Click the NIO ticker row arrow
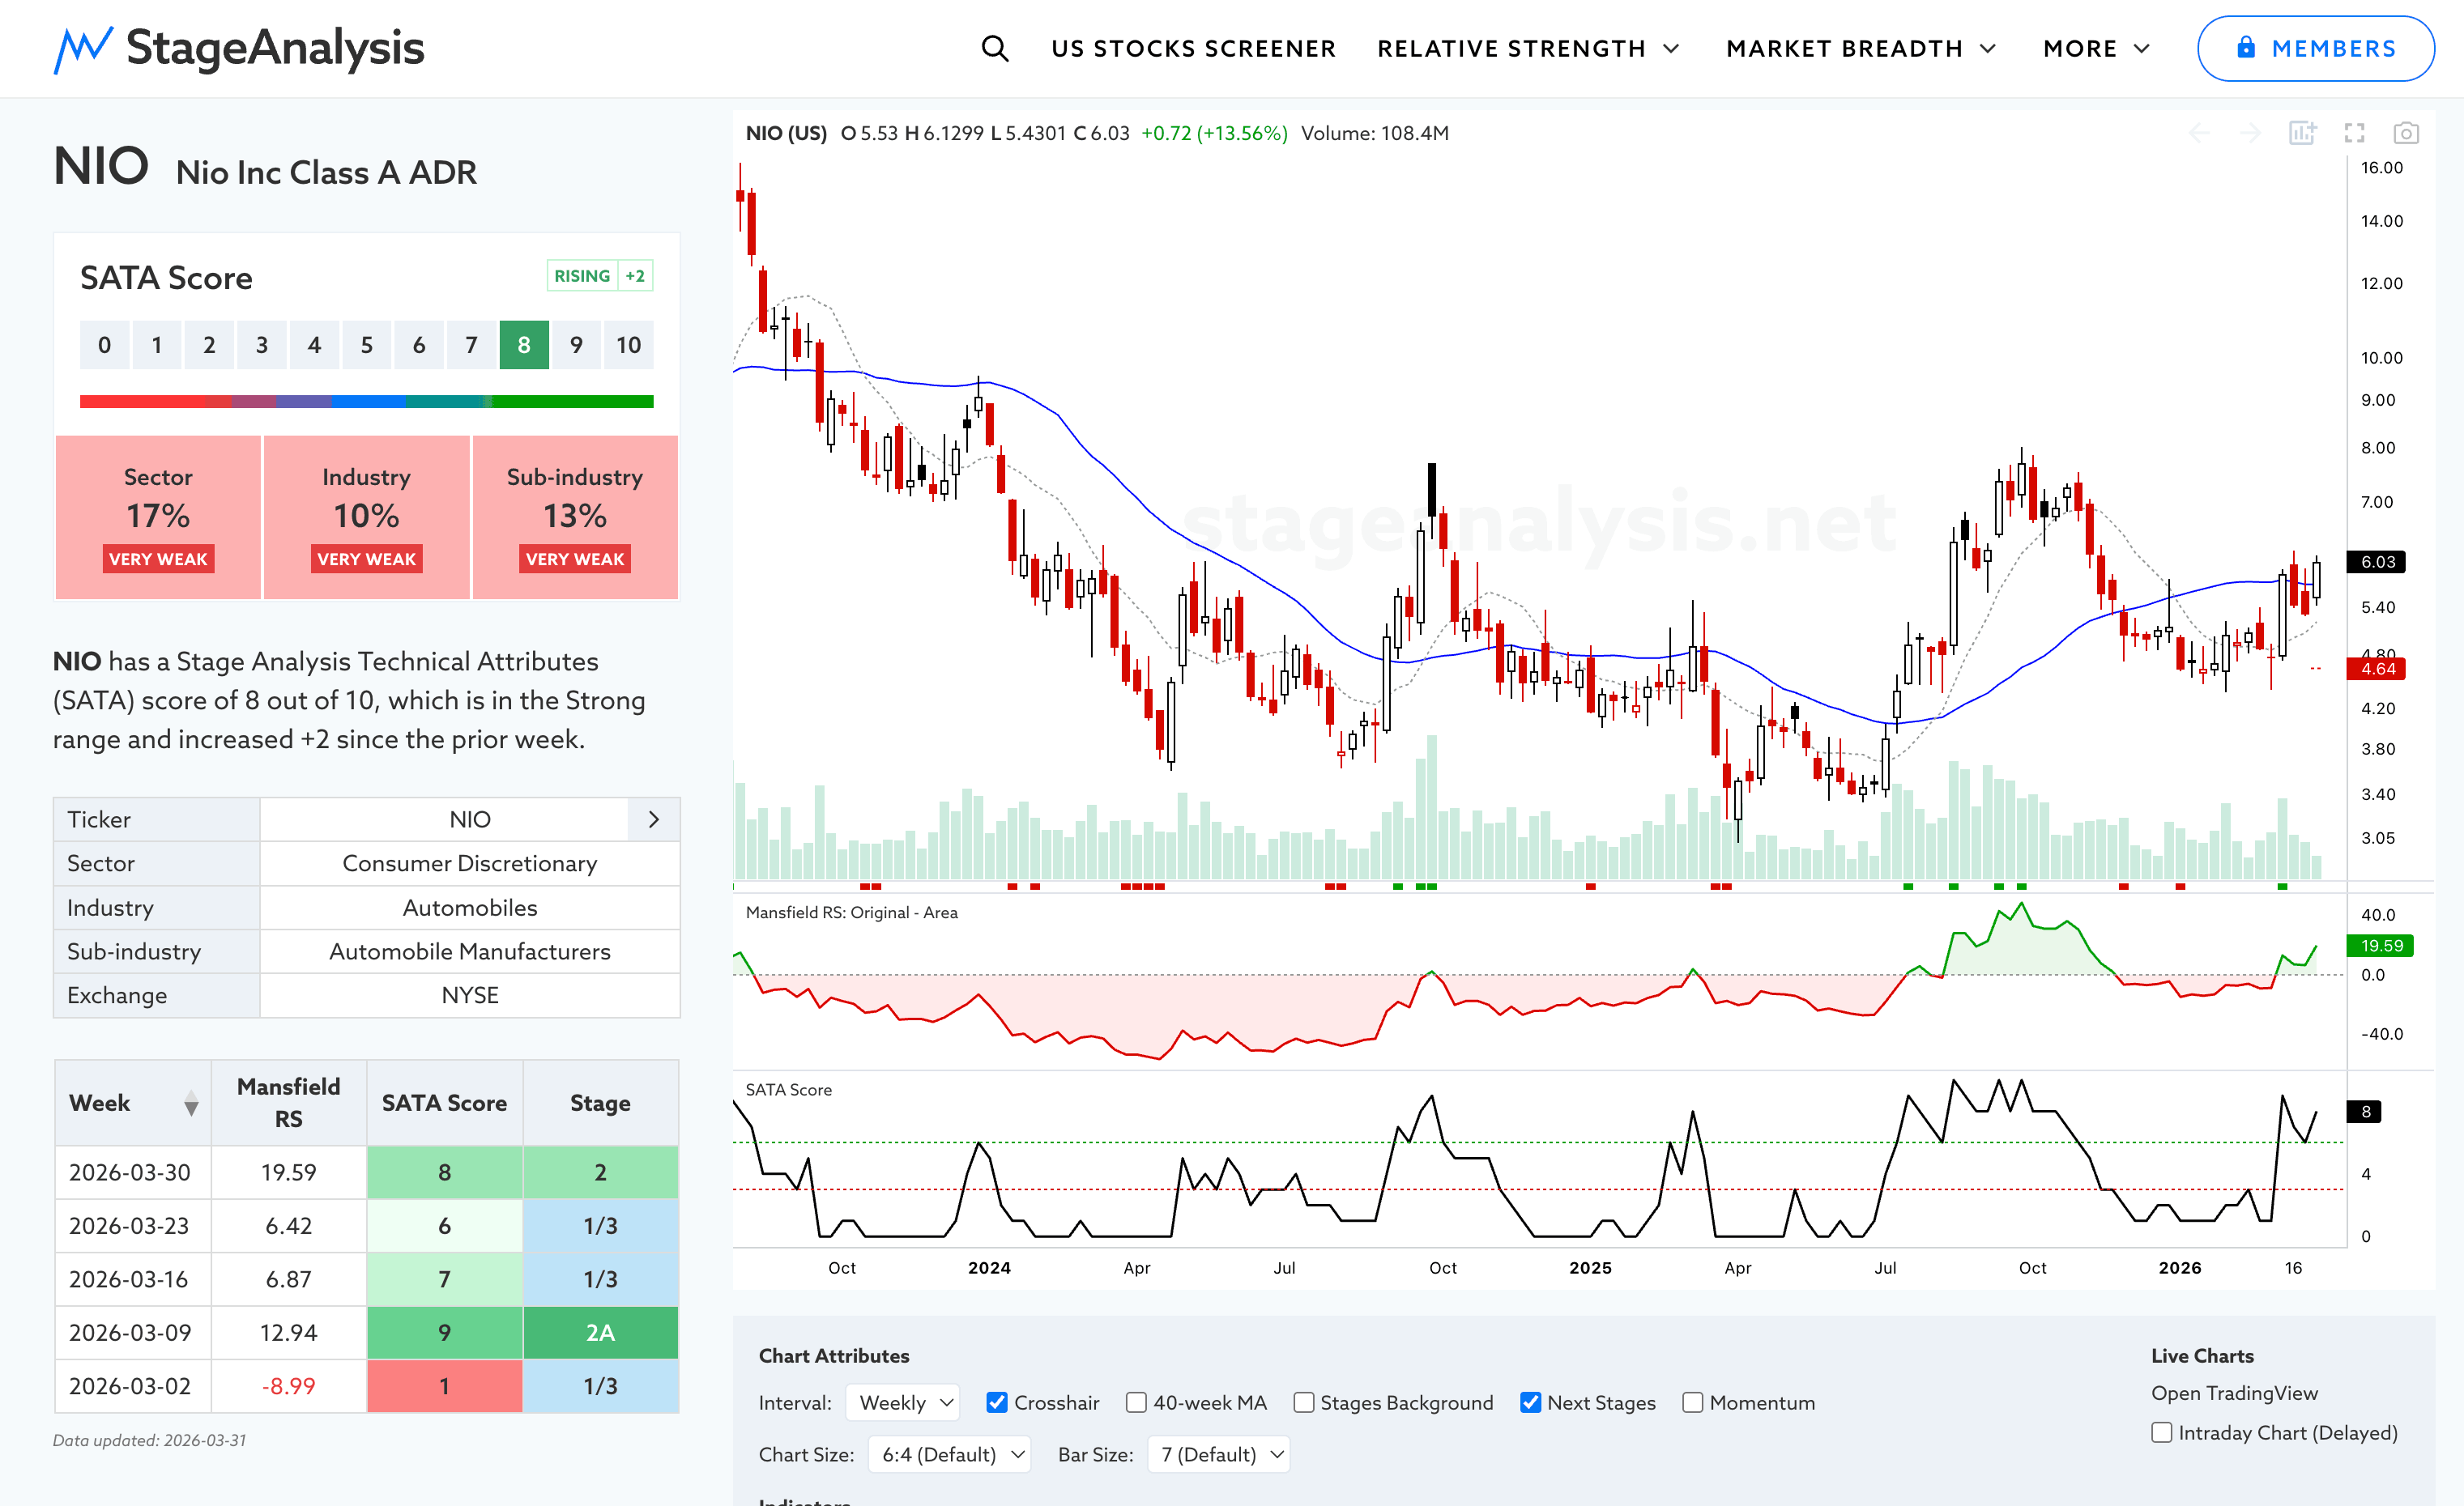 (x=654, y=819)
